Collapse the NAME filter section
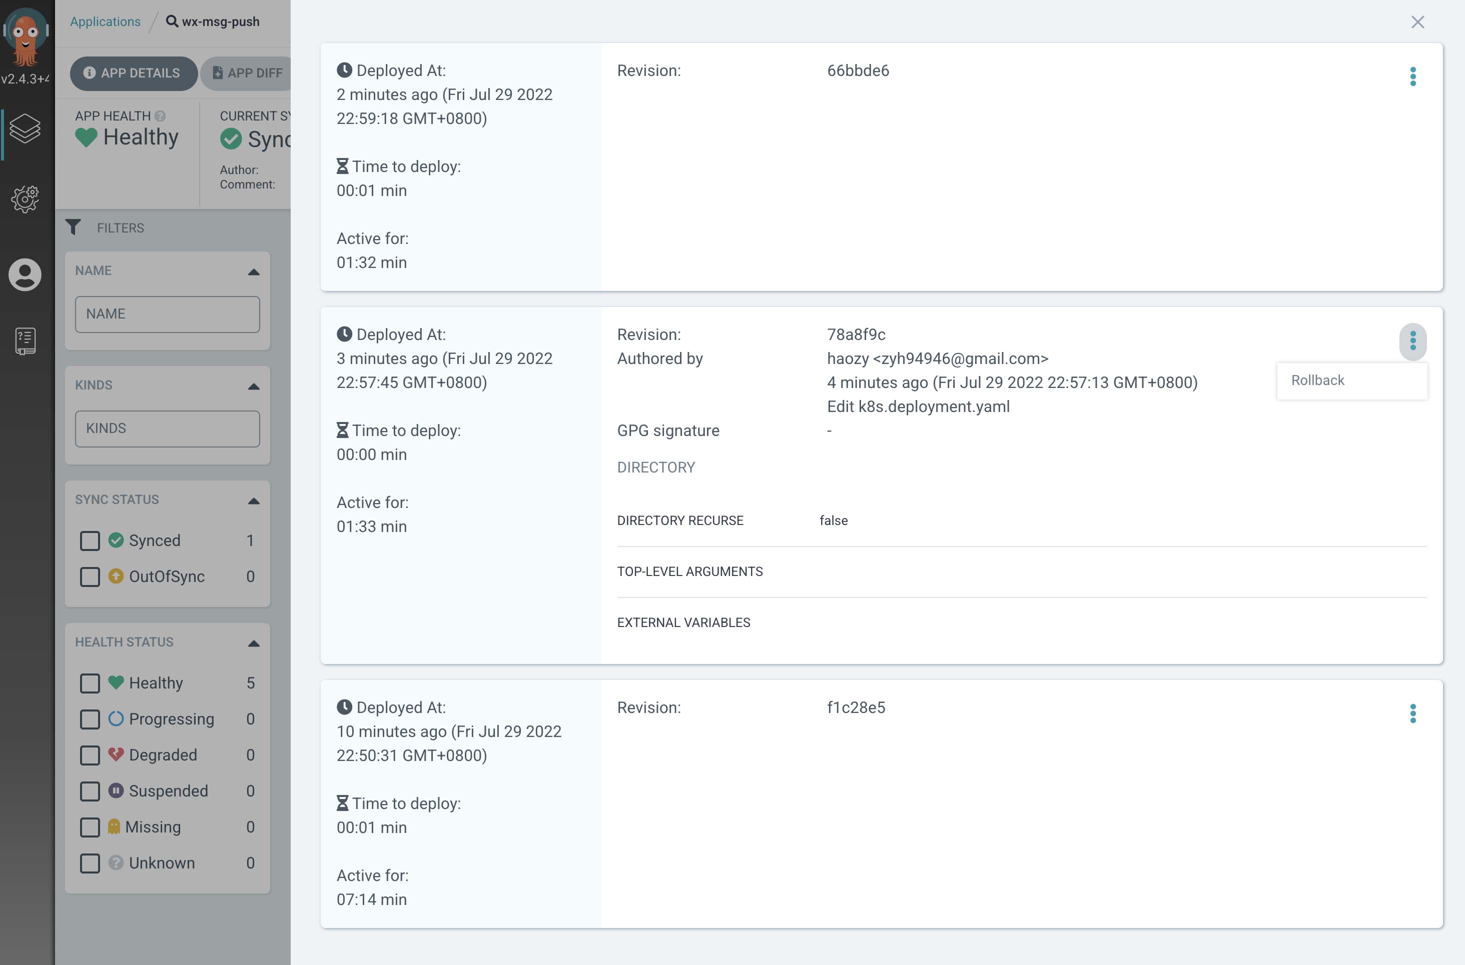Image resolution: width=1465 pixels, height=965 pixels. pos(254,272)
